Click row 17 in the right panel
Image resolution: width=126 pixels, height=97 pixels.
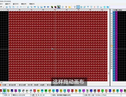111,46
